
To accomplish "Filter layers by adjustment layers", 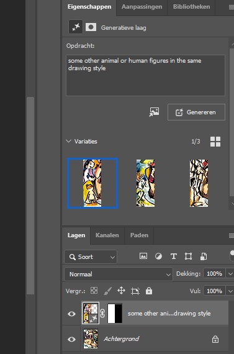I will (158, 256).
